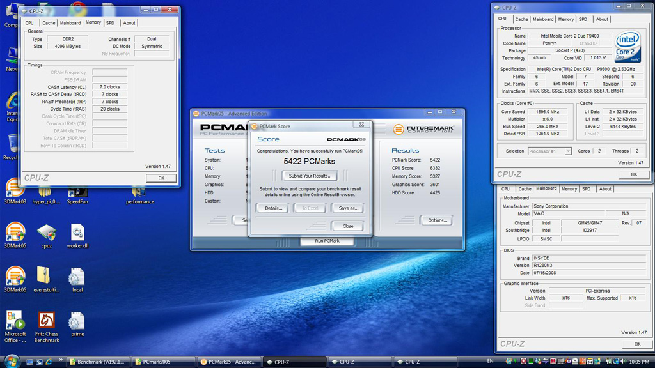Click the Options... button in PCMark05
Viewport: 655px width, 368px height.
tap(437, 220)
